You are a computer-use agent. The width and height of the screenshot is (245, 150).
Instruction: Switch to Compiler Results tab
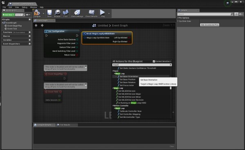(x=44, y=125)
